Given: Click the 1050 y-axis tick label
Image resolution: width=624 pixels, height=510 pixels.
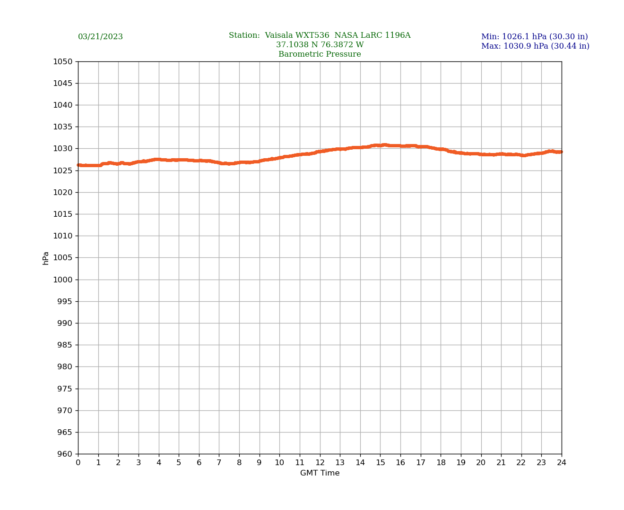Looking at the screenshot, I should (62, 61).
